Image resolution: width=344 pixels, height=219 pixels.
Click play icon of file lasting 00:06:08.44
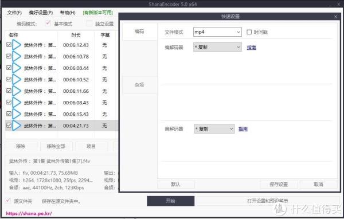click(x=17, y=68)
